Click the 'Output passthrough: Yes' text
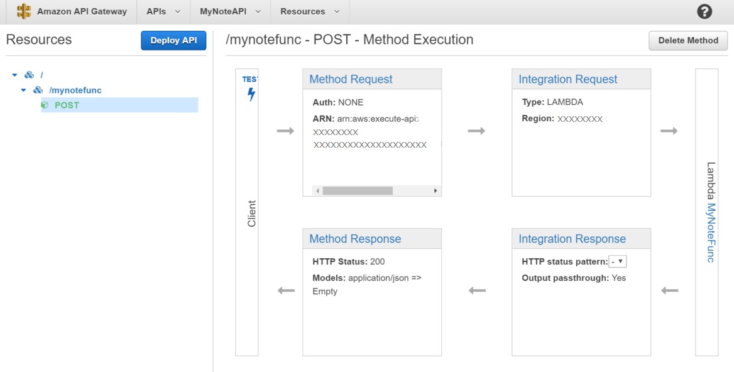The height and width of the screenshot is (372, 734). tap(574, 278)
